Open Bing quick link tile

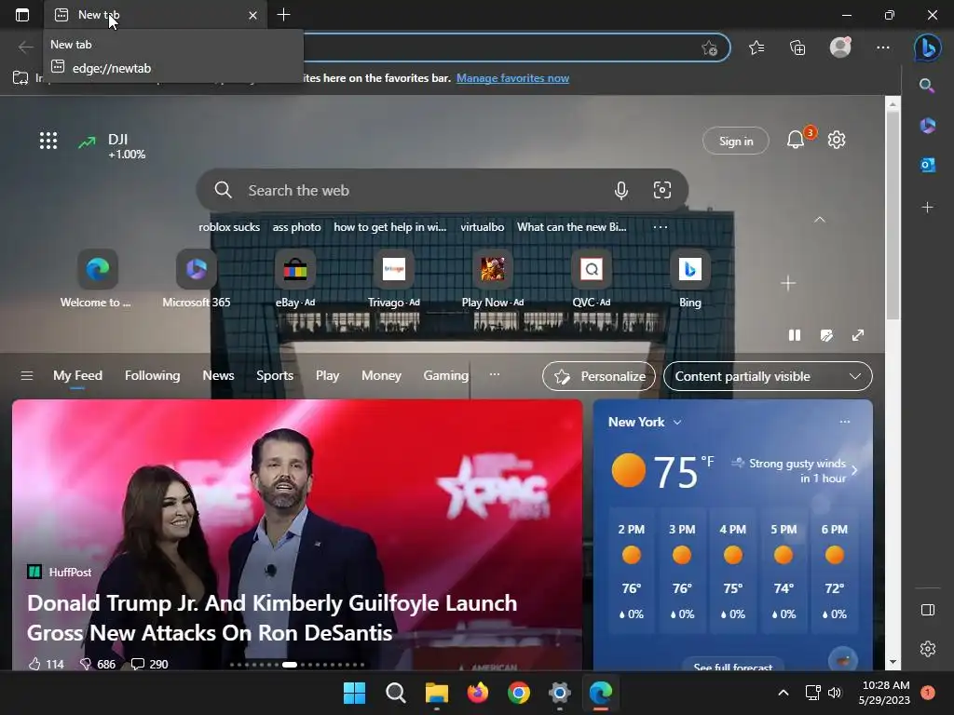[690, 279]
